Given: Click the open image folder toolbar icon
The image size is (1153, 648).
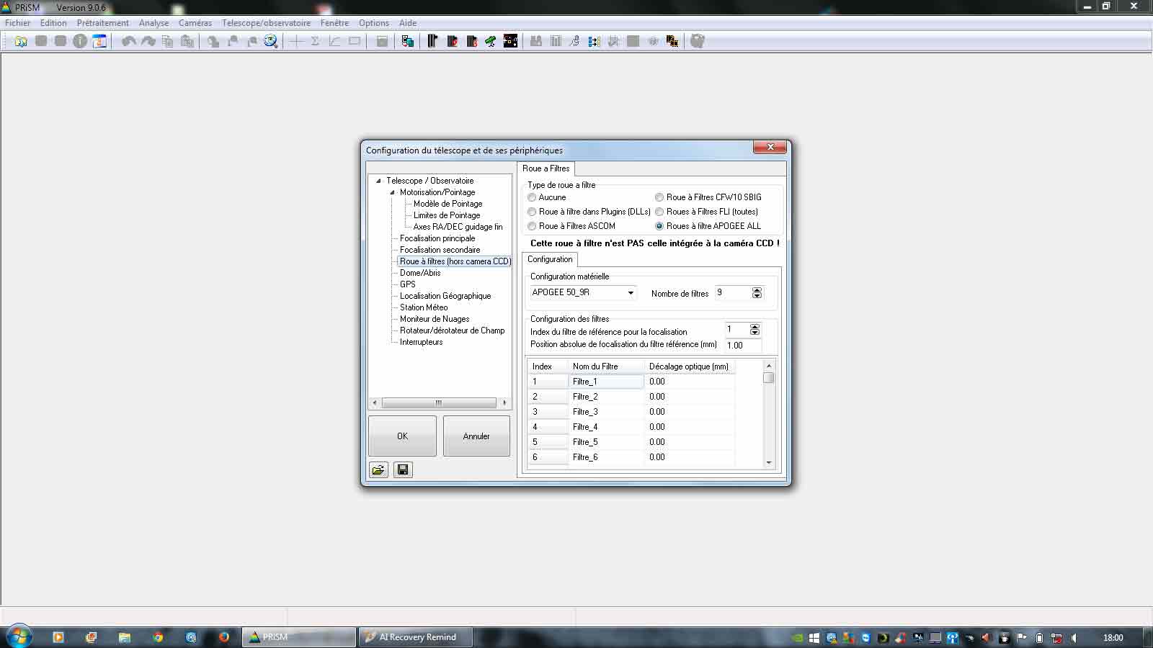Looking at the screenshot, I should 21,42.
